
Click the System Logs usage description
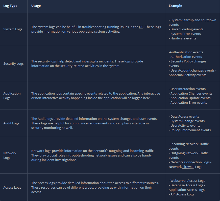click(x=96, y=29)
